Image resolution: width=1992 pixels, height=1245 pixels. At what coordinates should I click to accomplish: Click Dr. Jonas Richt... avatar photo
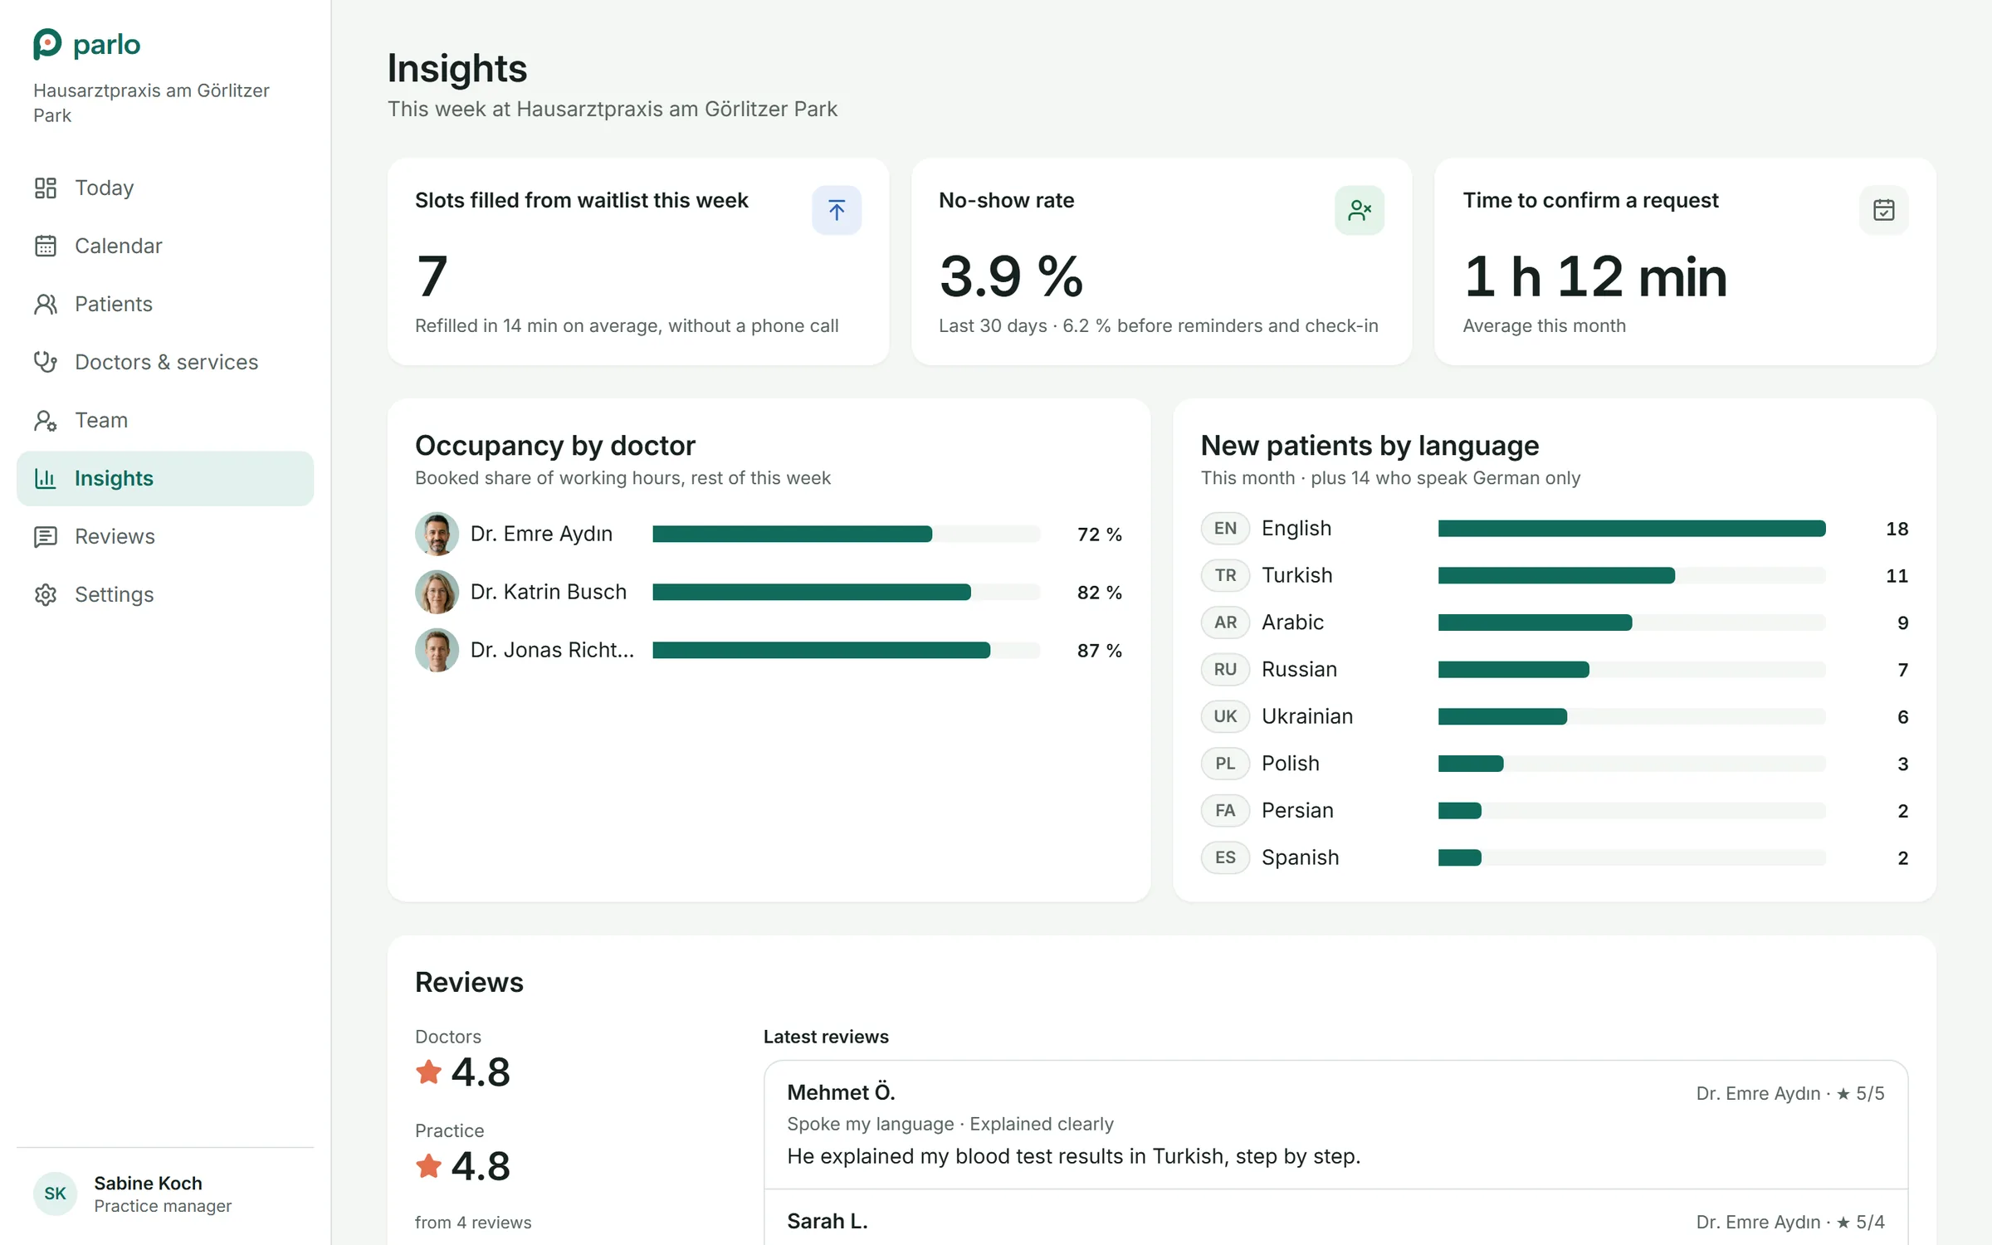[x=437, y=650]
